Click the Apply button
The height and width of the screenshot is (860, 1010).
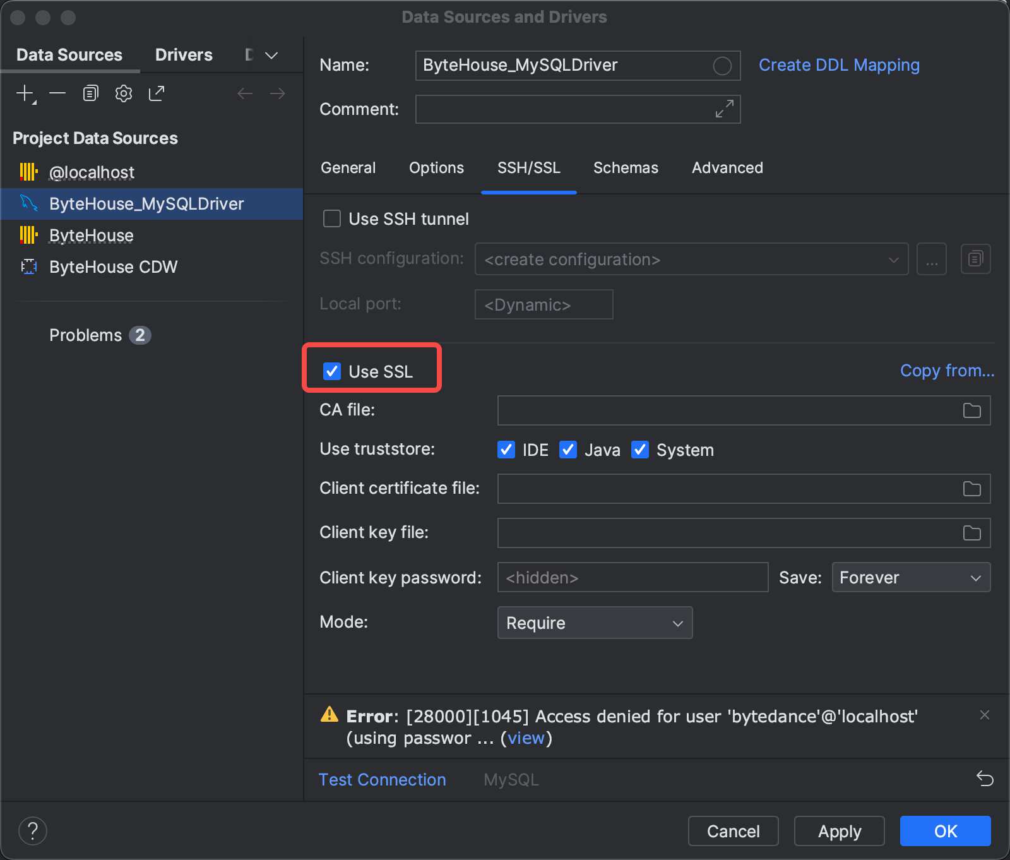(839, 830)
